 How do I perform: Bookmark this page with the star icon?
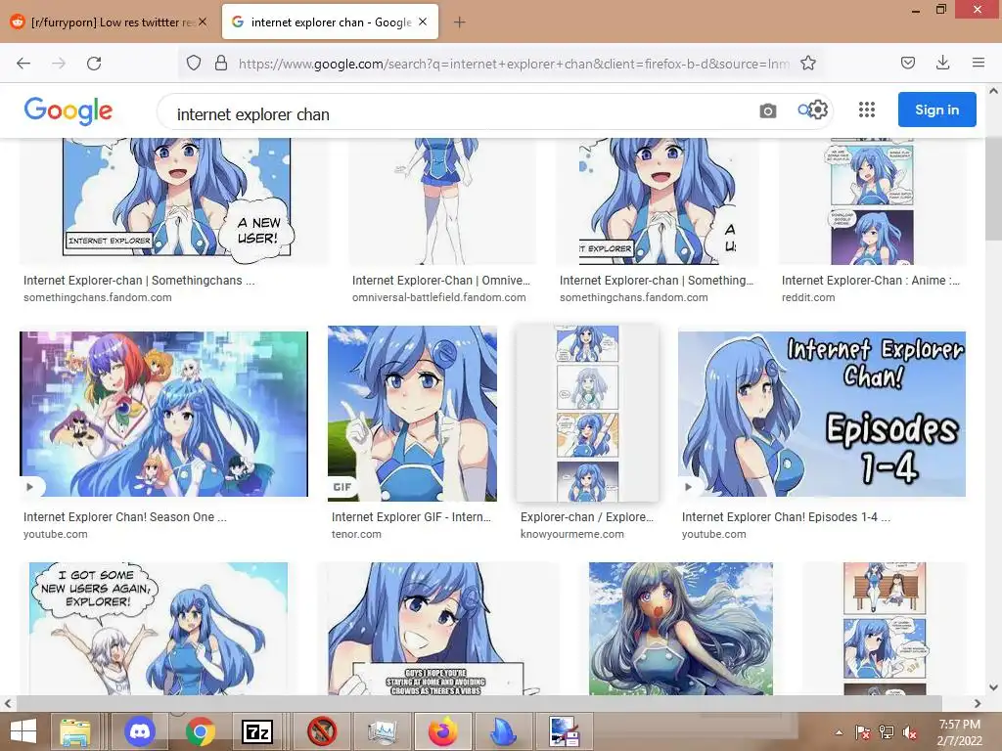[x=808, y=64]
